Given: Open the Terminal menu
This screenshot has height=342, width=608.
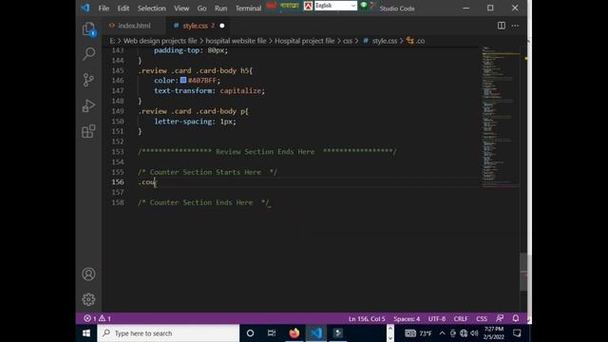Looking at the screenshot, I should pos(248,9).
